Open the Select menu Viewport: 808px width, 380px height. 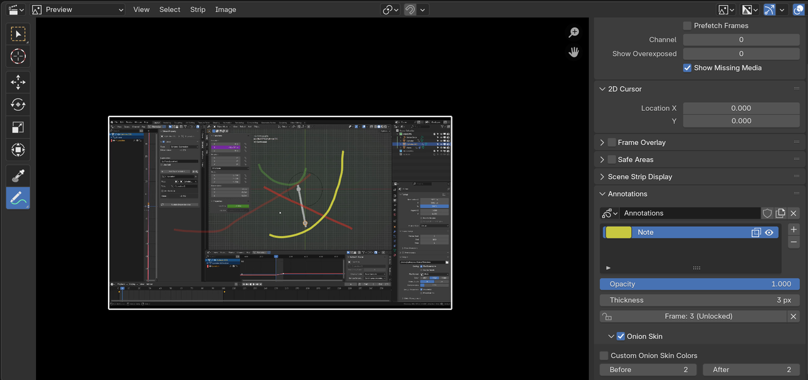pyautogui.click(x=169, y=9)
